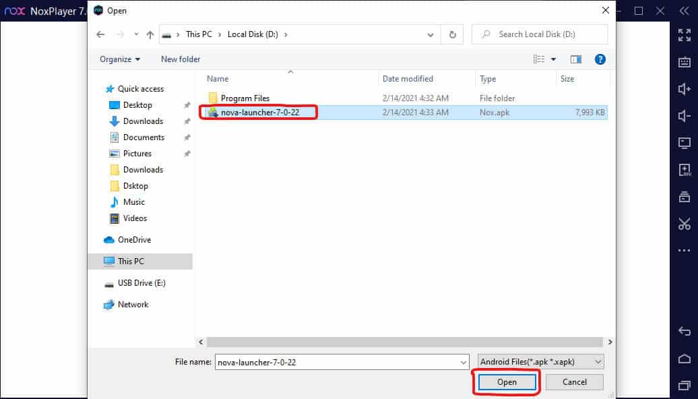Open NoxPlayer keyboard mapping icon

(685, 62)
